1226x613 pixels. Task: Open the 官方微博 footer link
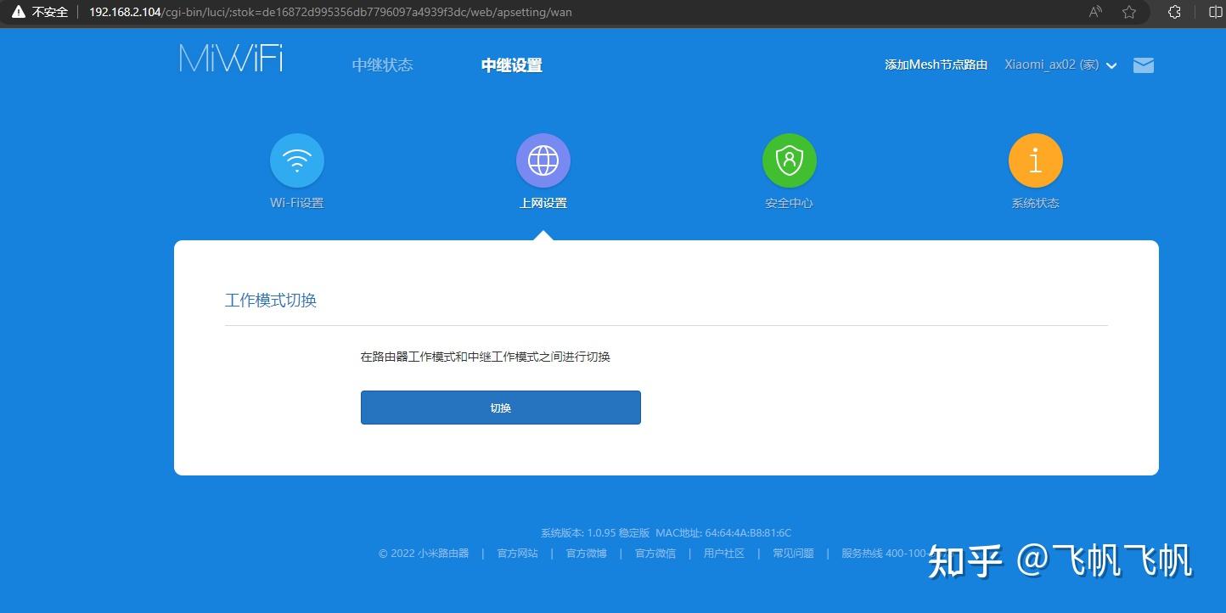click(x=585, y=553)
